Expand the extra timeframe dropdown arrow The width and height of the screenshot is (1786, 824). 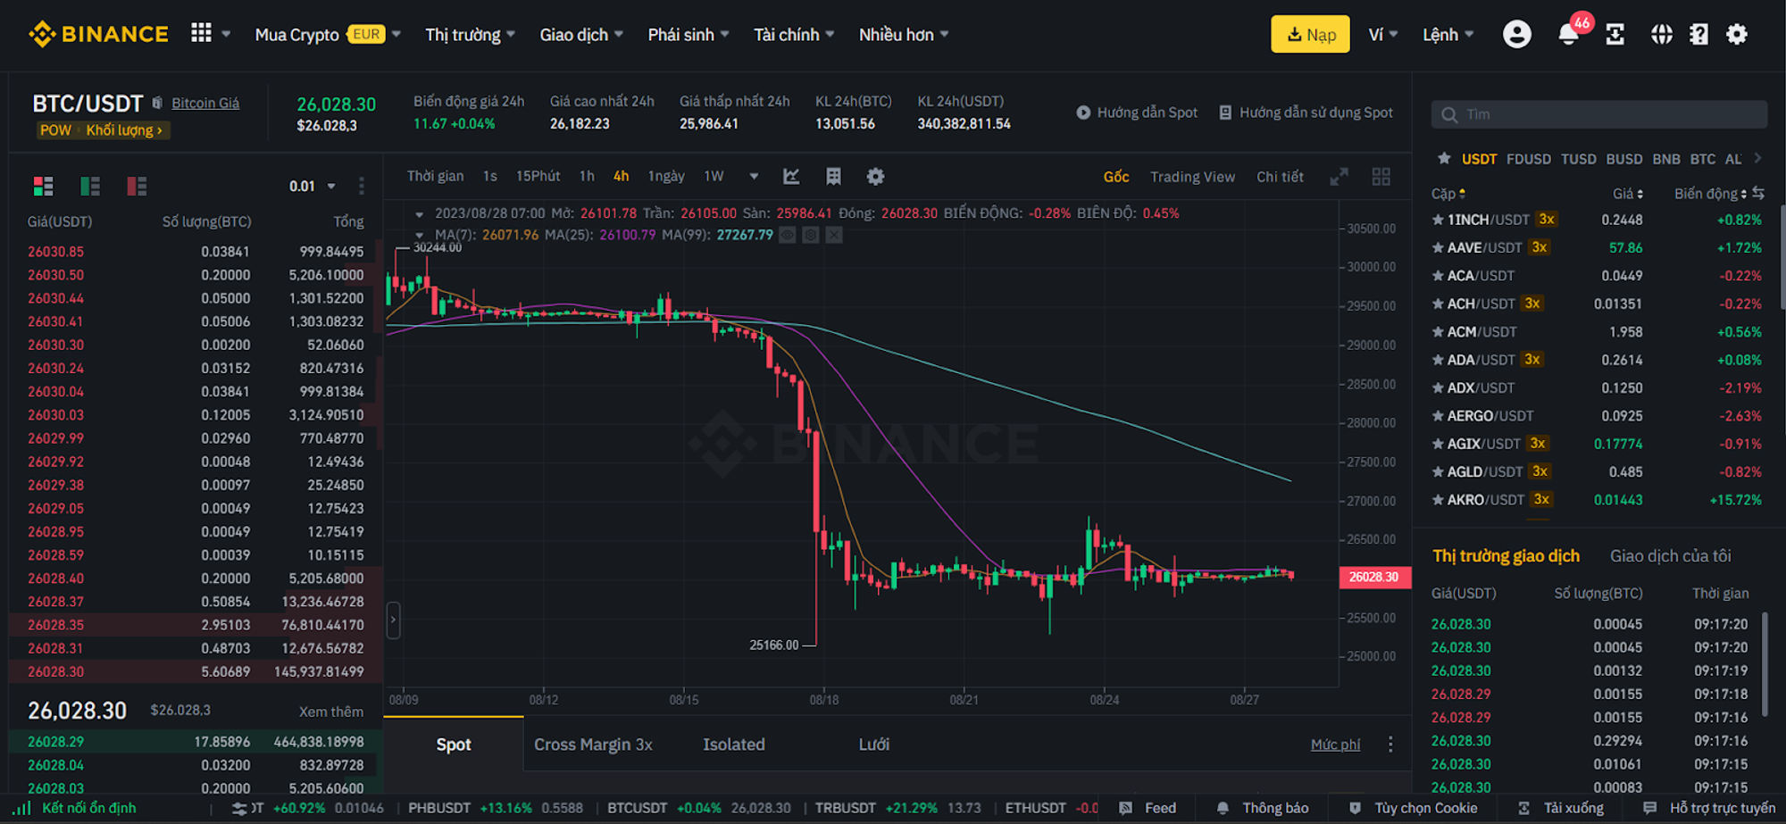(x=753, y=176)
